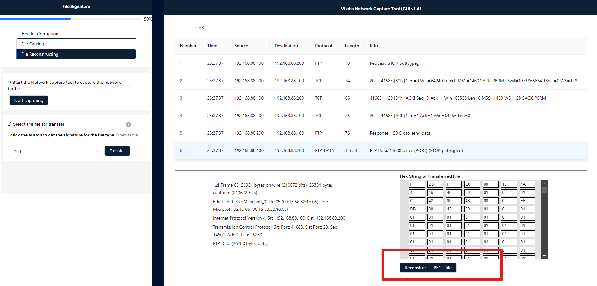Click Reconstruct JPEG file button

pyautogui.click(x=428, y=268)
